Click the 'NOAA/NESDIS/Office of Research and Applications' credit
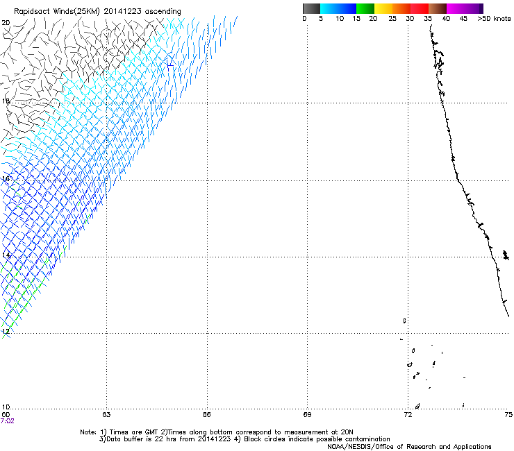514x451 pixels. [409, 447]
